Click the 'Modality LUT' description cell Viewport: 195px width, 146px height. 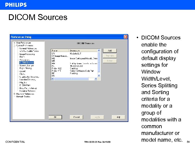[76, 54]
